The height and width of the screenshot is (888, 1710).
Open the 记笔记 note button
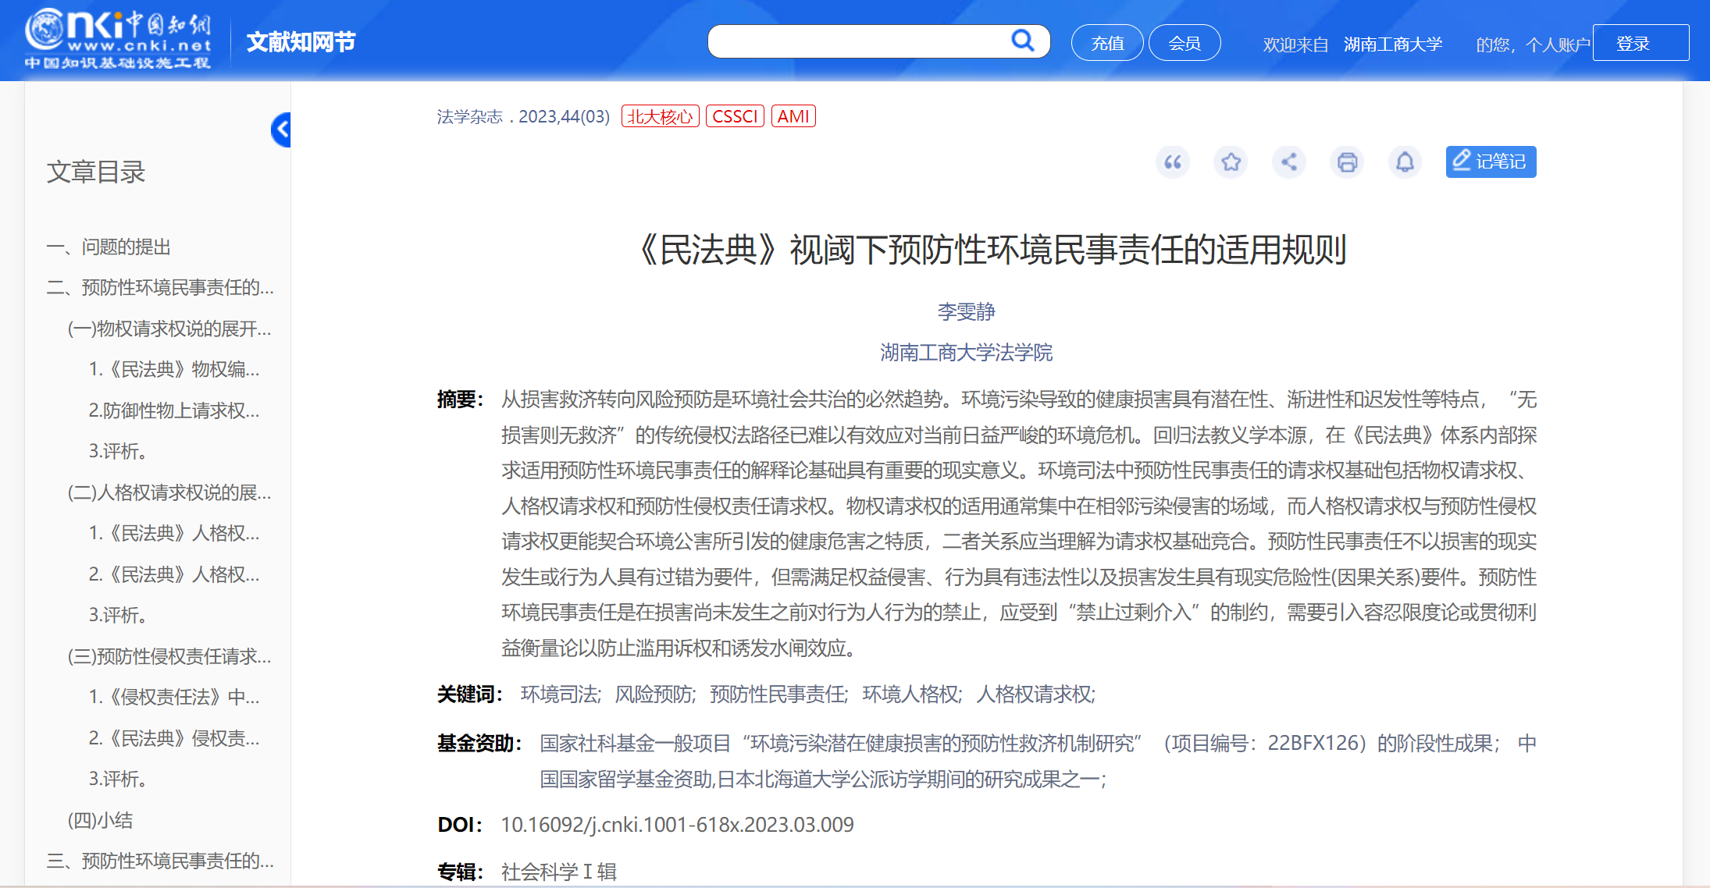click(x=1490, y=162)
